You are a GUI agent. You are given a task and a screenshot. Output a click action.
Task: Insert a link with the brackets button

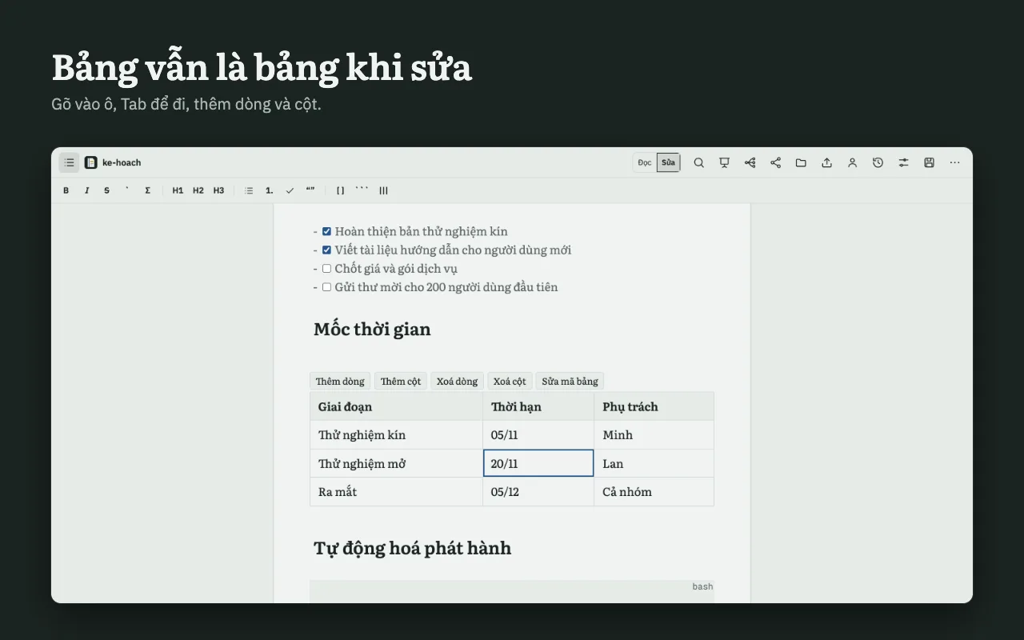[340, 190]
